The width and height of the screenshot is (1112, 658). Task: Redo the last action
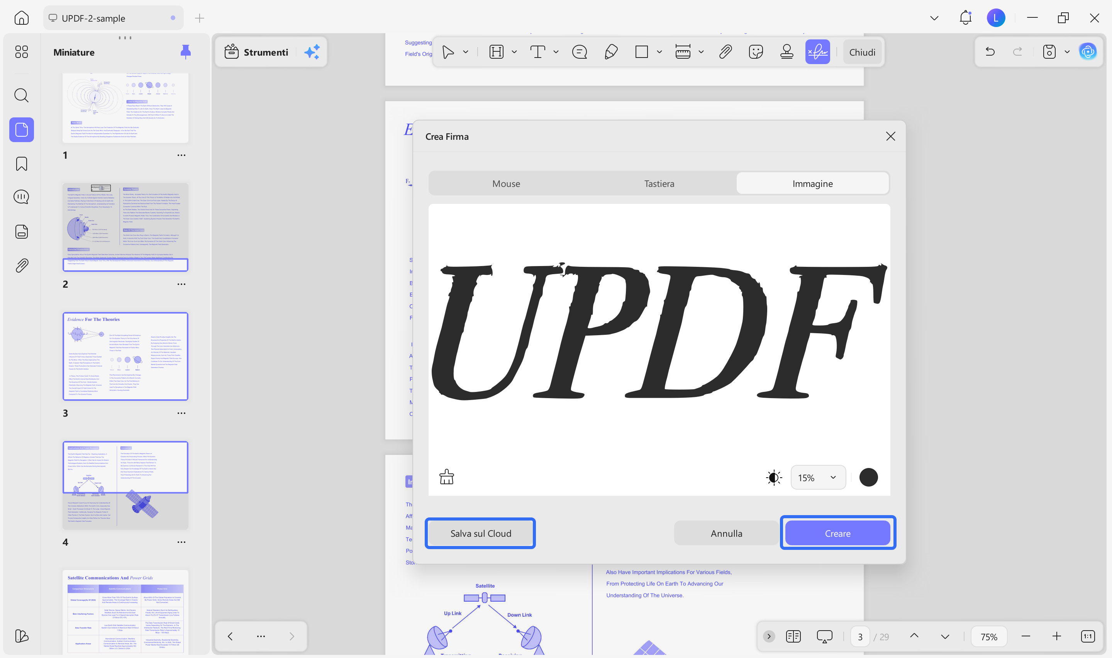click(1018, 52)
